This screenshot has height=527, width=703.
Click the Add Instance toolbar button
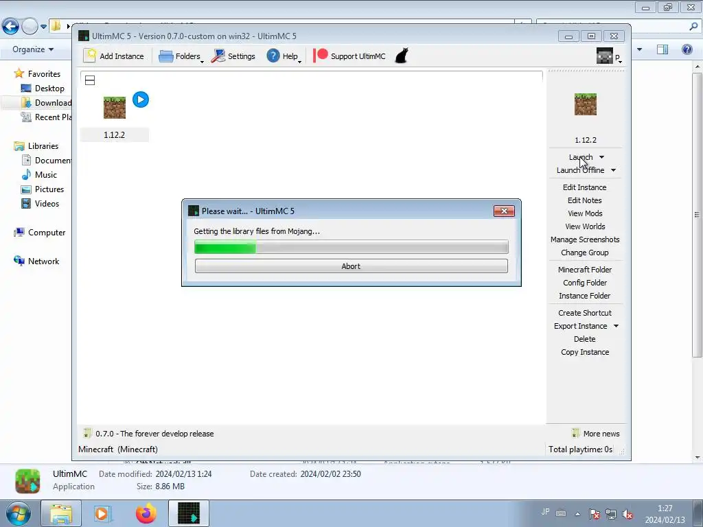click(114, 56)
